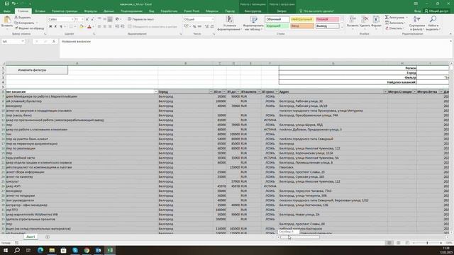Add a new sheet
Screen dimensions: 454x255
pyautogui.click(x=48, y=237)
